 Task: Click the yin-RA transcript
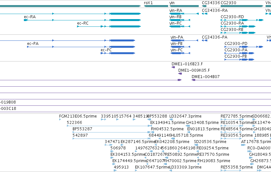click(184, 14)
